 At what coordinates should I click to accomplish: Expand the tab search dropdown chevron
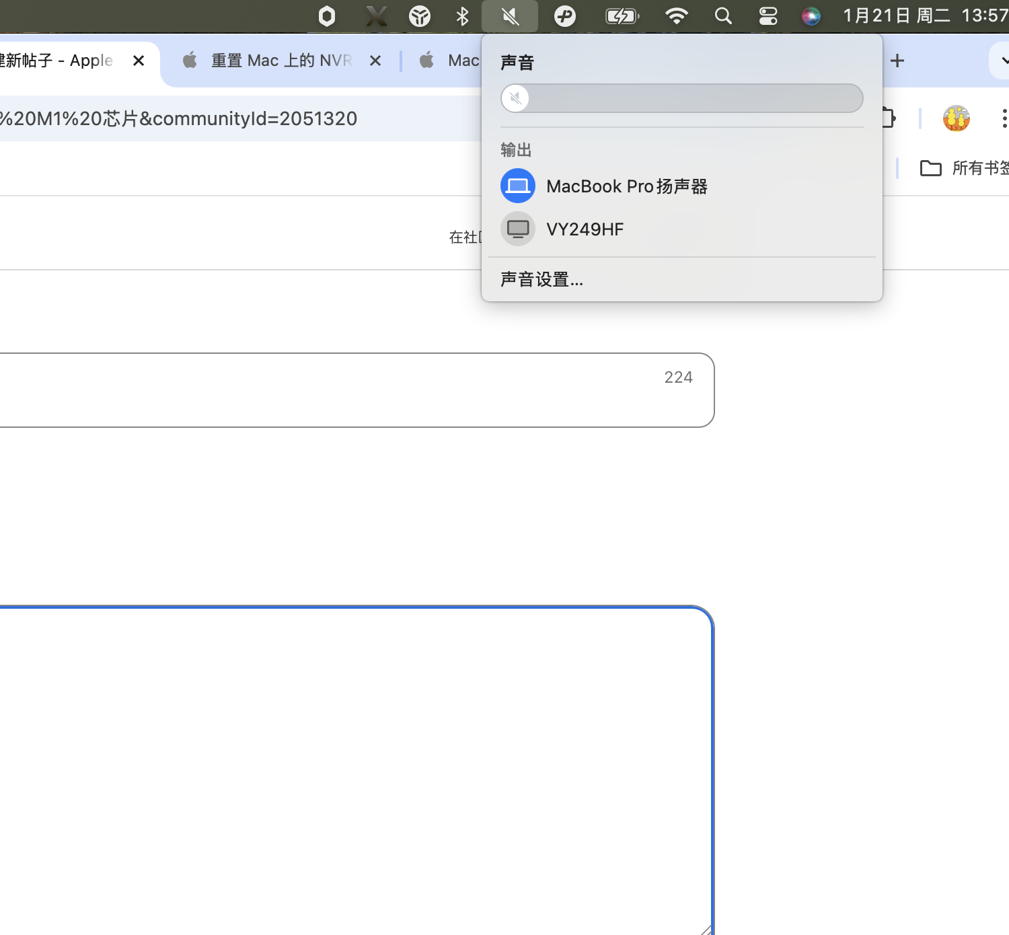click(x=1002, y=61)
